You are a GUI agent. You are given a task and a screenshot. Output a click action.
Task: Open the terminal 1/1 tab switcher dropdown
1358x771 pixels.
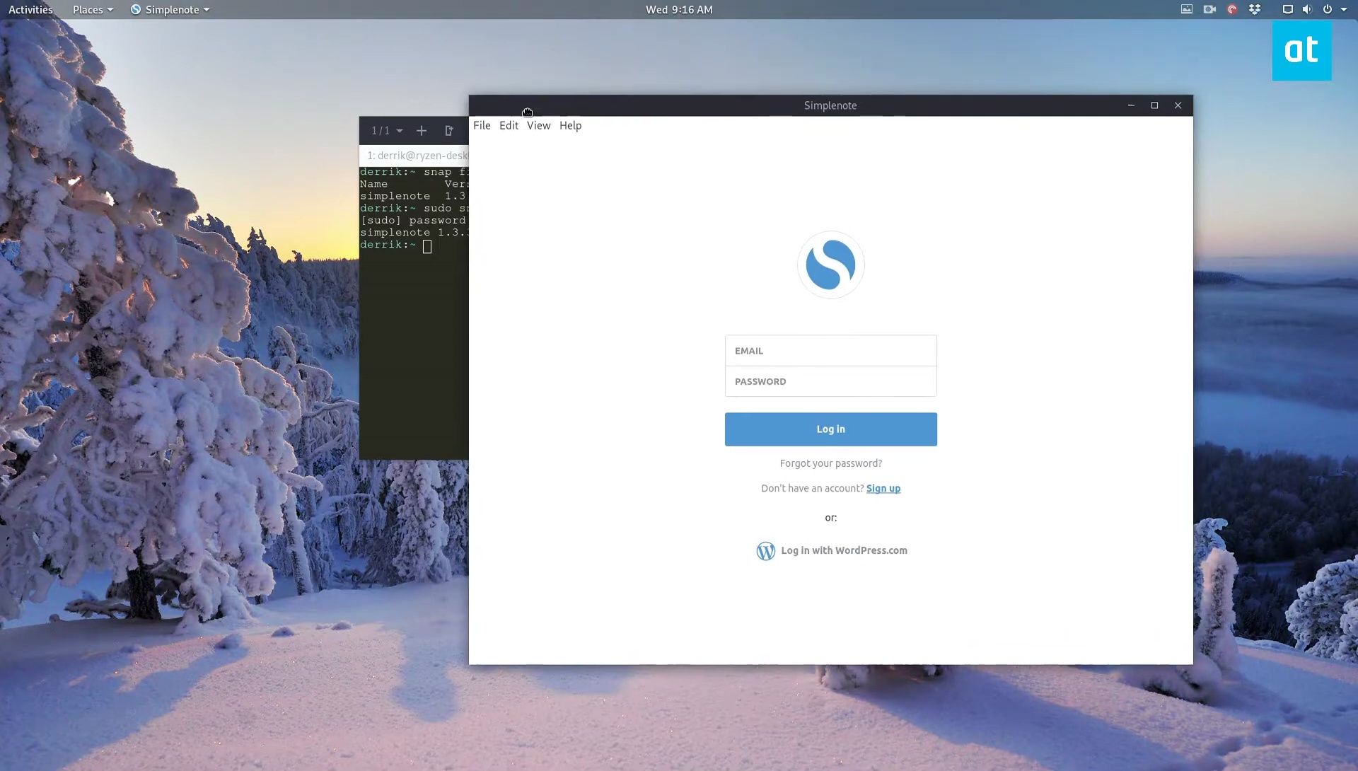click(x=387, y=131)
